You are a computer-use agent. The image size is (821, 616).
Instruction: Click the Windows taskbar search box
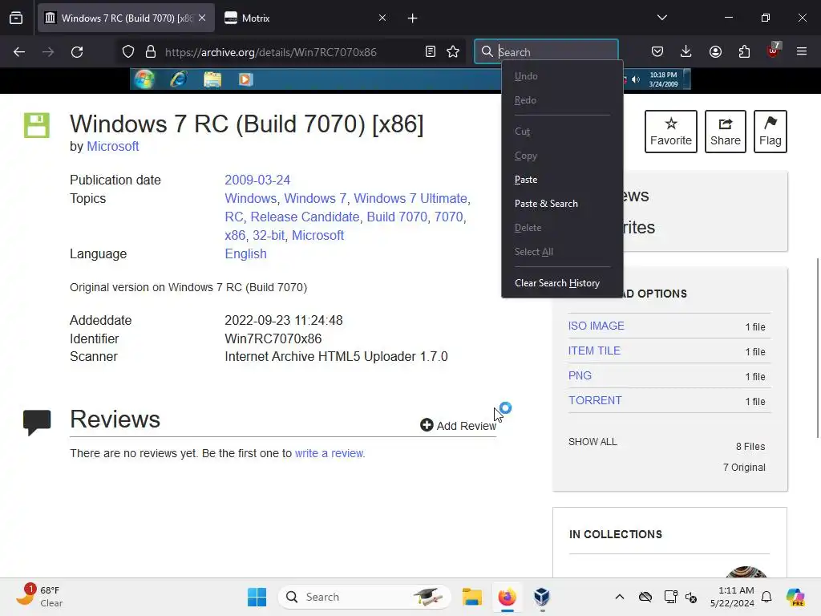tap(365, 597)
